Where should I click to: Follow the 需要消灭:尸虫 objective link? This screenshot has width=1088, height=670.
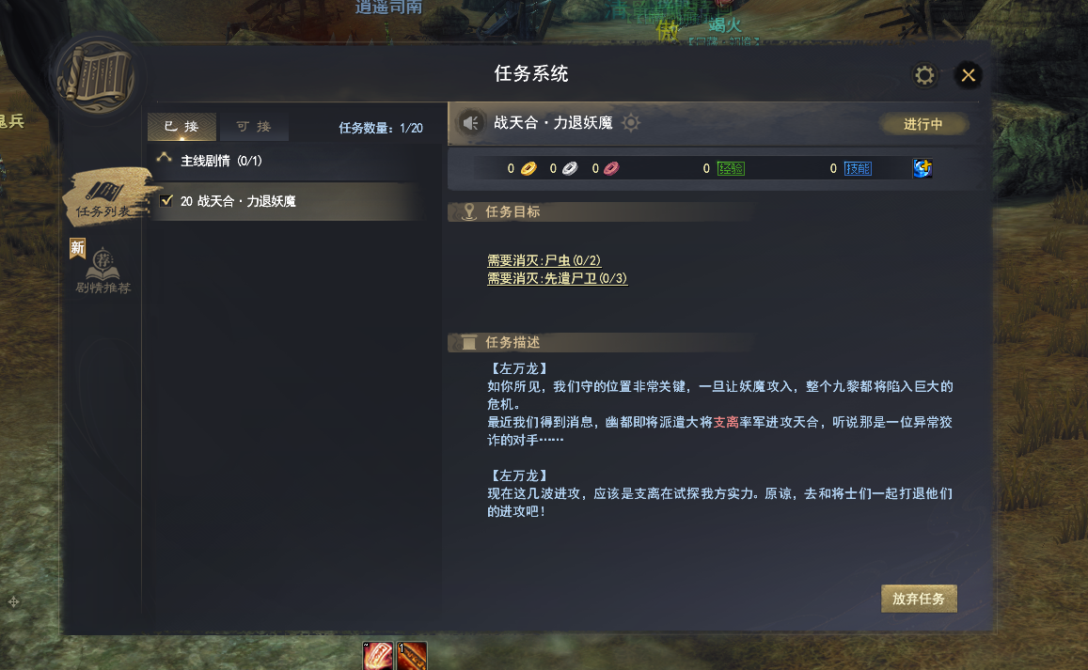click(544, 260)
